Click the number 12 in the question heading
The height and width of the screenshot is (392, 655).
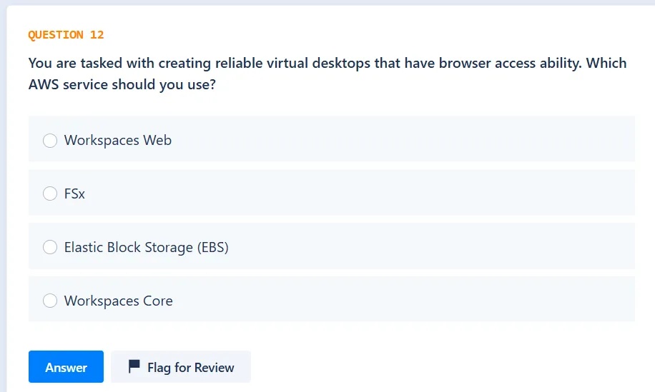(x=97, y=35)
